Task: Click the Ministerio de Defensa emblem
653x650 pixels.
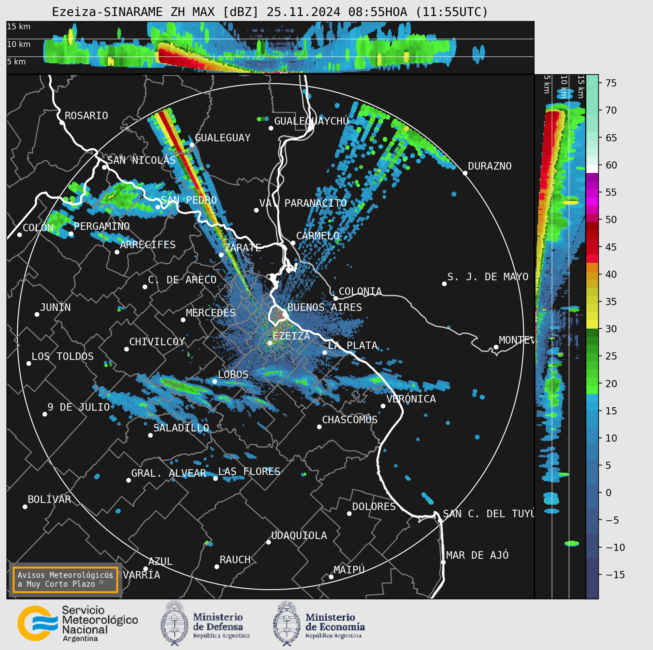Action: click(174, 623)
